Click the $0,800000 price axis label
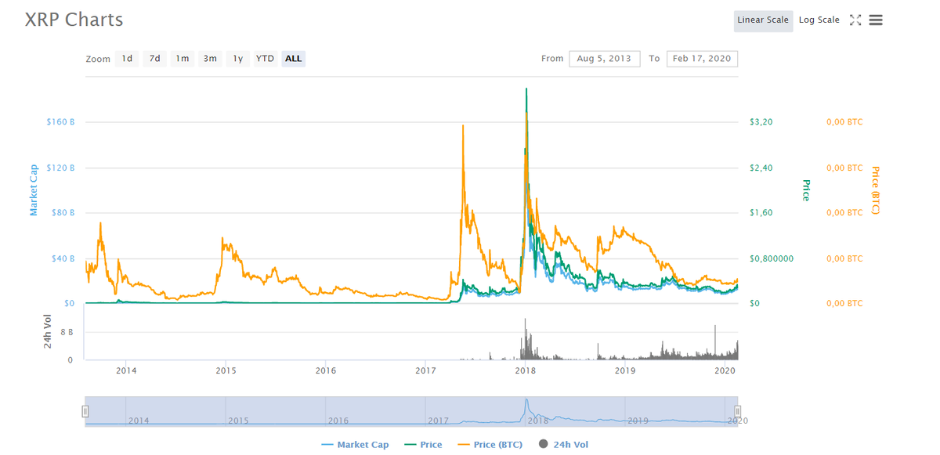 click(772, 258)
